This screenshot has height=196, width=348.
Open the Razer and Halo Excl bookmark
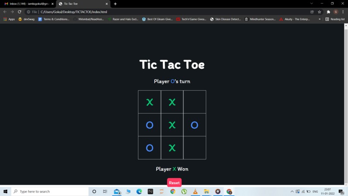coord(123,19)
